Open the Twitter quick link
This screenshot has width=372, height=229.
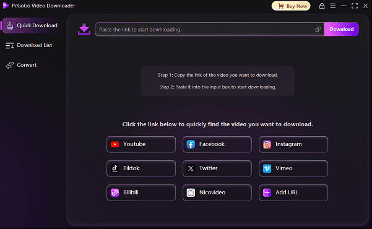click(217, 168)
